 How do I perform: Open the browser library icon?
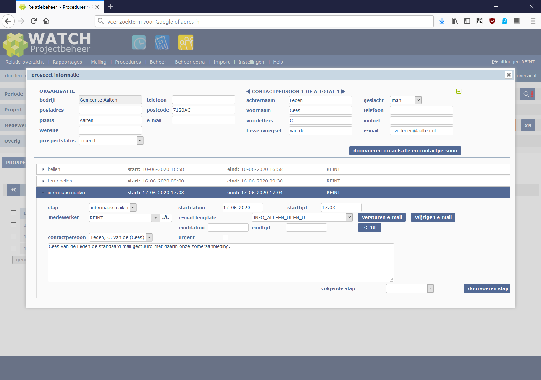(x=454, y=21)
